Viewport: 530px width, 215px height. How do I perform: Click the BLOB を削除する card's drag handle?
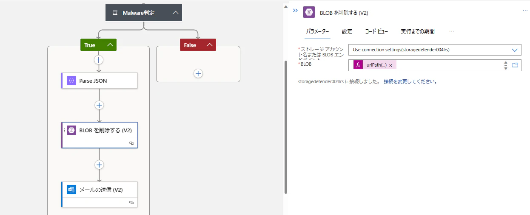(x=64, y=131)
